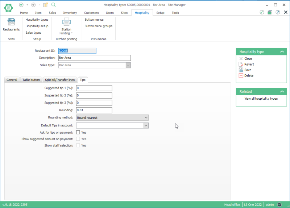The height and width of the screenshot is (208, 290).
Task: Open the Default Tips in account dropdown
Action: coord(146,125)
